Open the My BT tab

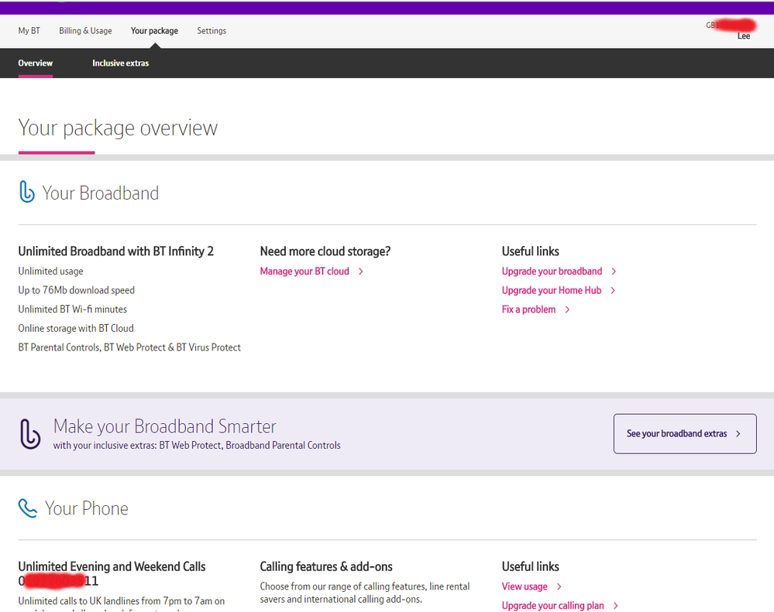click(x=29, y=30)
